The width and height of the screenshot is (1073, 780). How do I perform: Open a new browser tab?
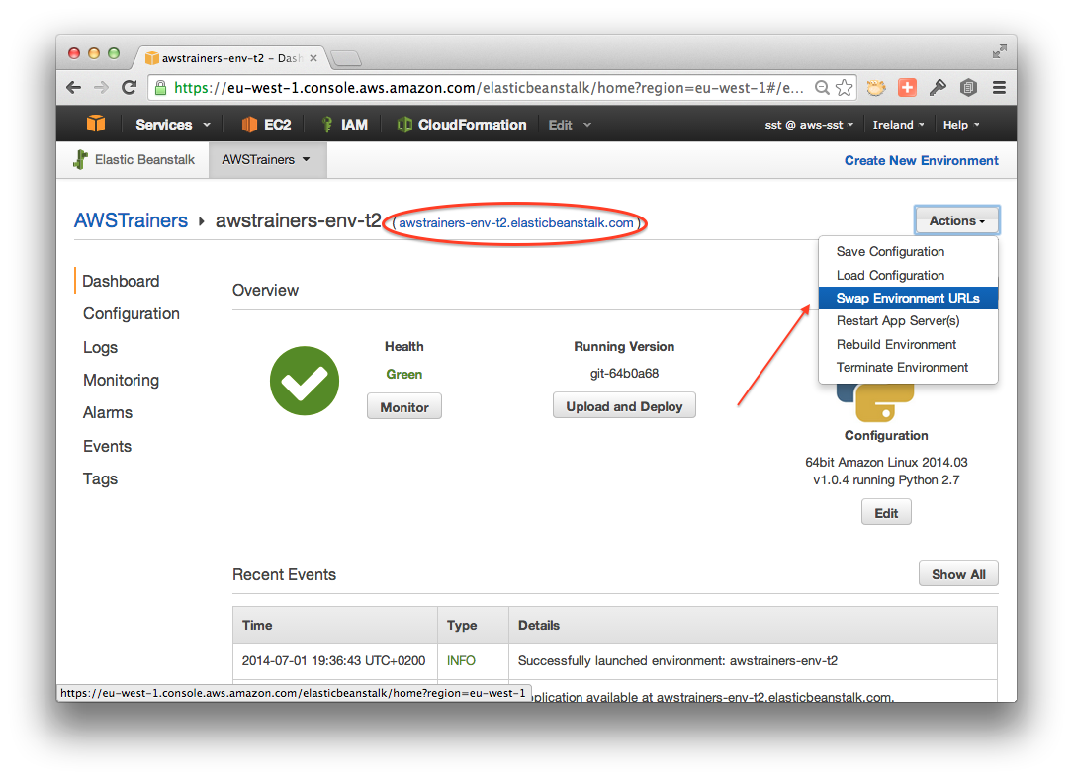coord(346,58)
